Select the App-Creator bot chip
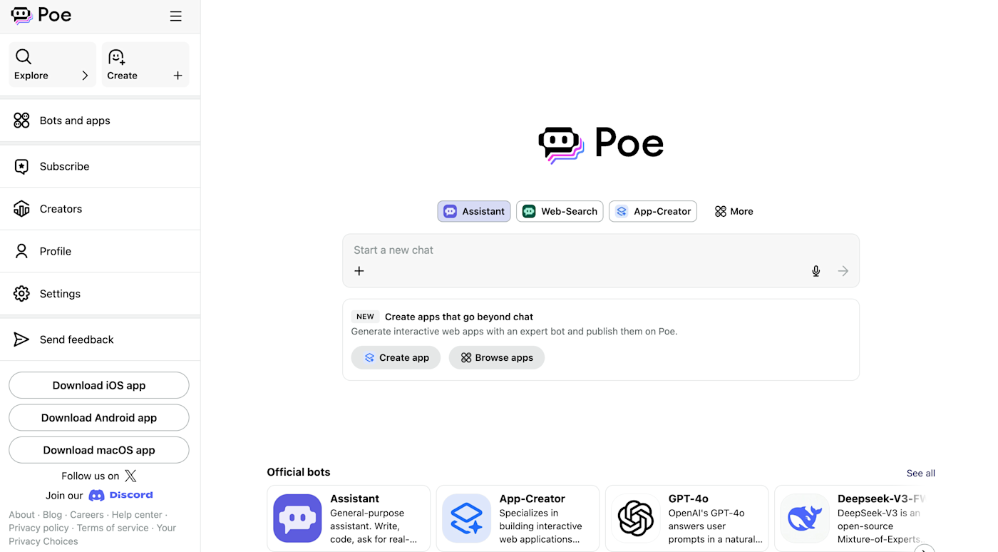Image resolution: width=998 pixels, height=552 pixels. click(x=653, y=211)
